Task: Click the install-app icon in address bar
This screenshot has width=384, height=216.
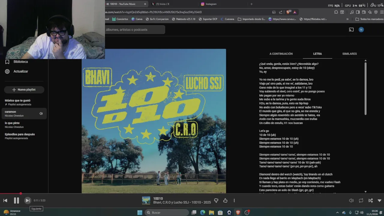Action: click(274, 12)
